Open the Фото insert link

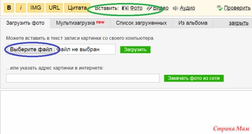(x=136, y=8)
